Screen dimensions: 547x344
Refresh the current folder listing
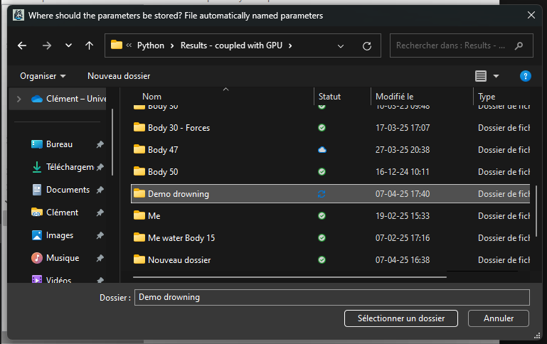367,45
